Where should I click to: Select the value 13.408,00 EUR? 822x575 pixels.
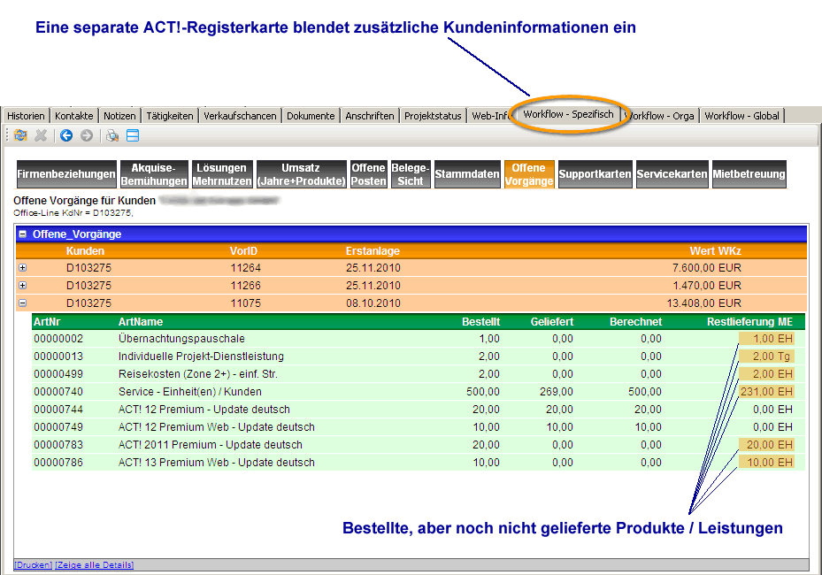tap(704, 303)
